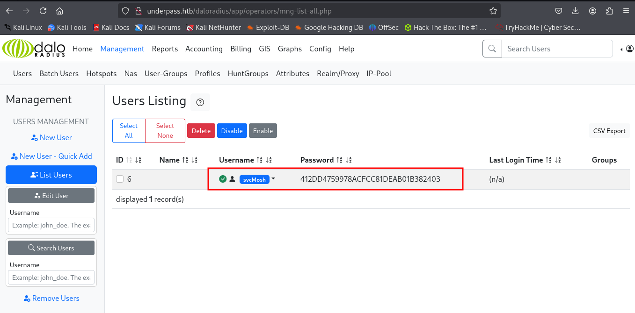This screenshot has width=635, height=313.
Task: Expand the svcMosh username dropdown
Action: click(x=273, y=179)
